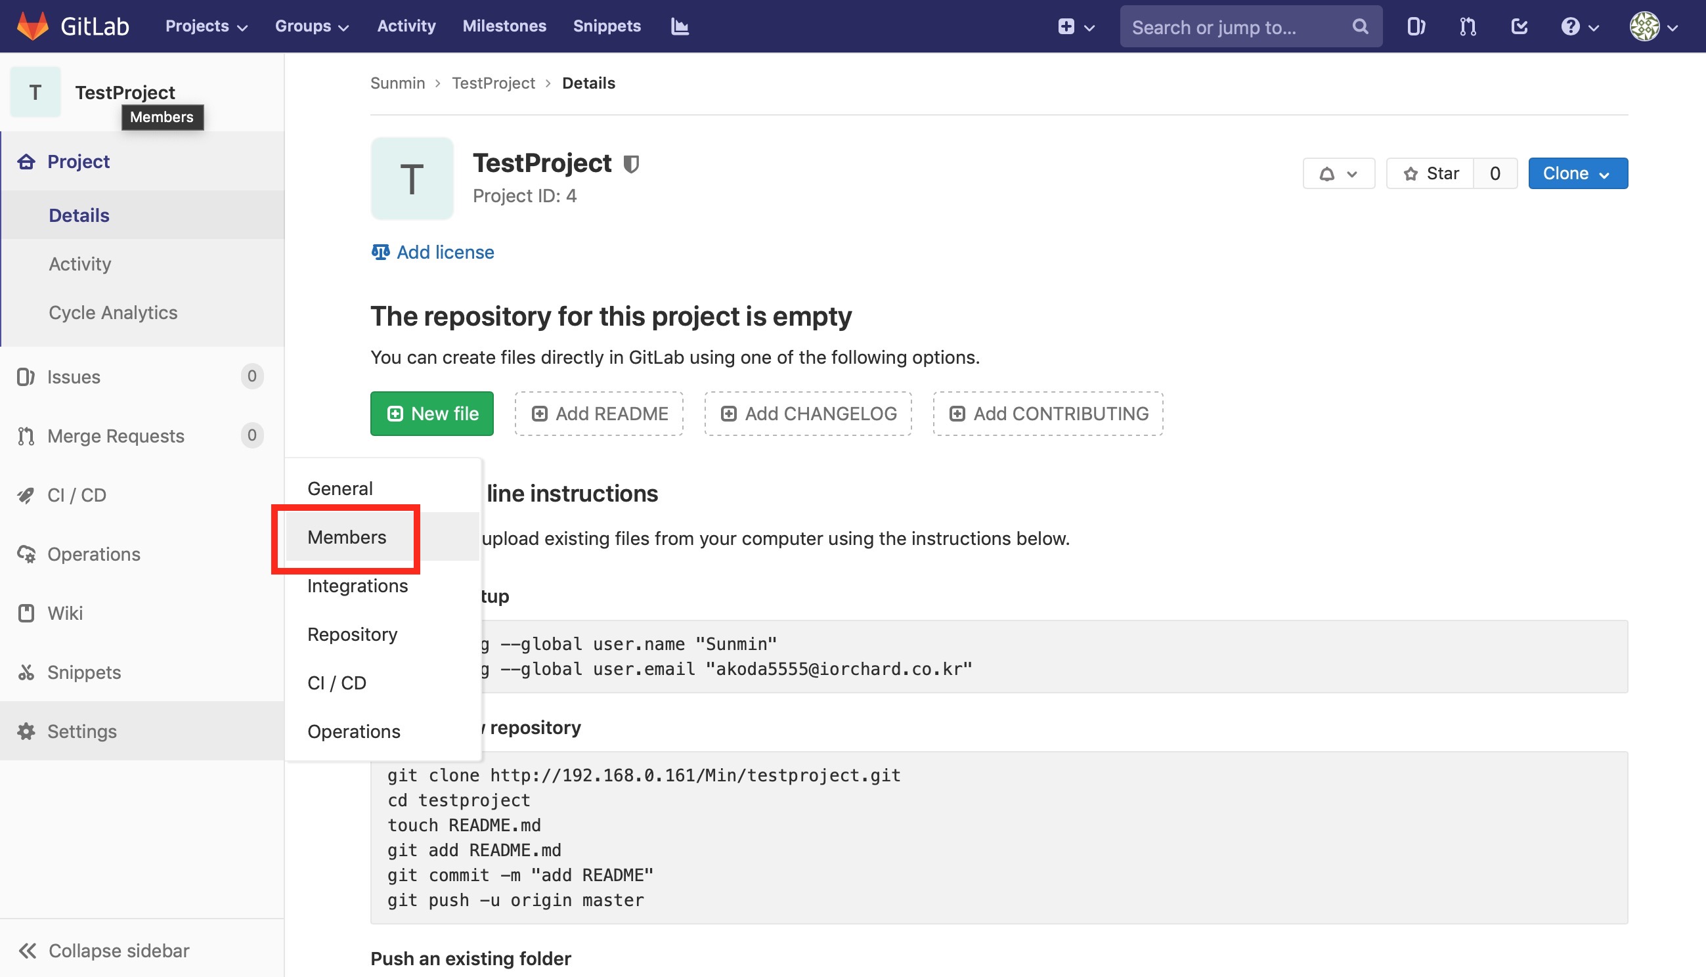Click Sunmin in the breadcrumb
Image resolution: width=1706 pixels, height=977 pixels.
pos(397,83)
